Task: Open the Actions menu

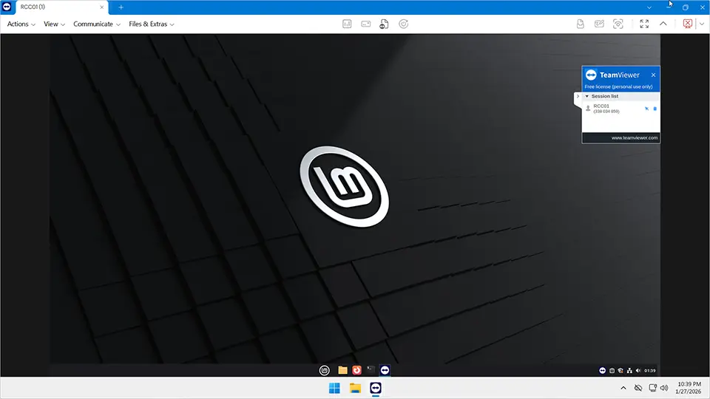Action: (x=21, y=24)
